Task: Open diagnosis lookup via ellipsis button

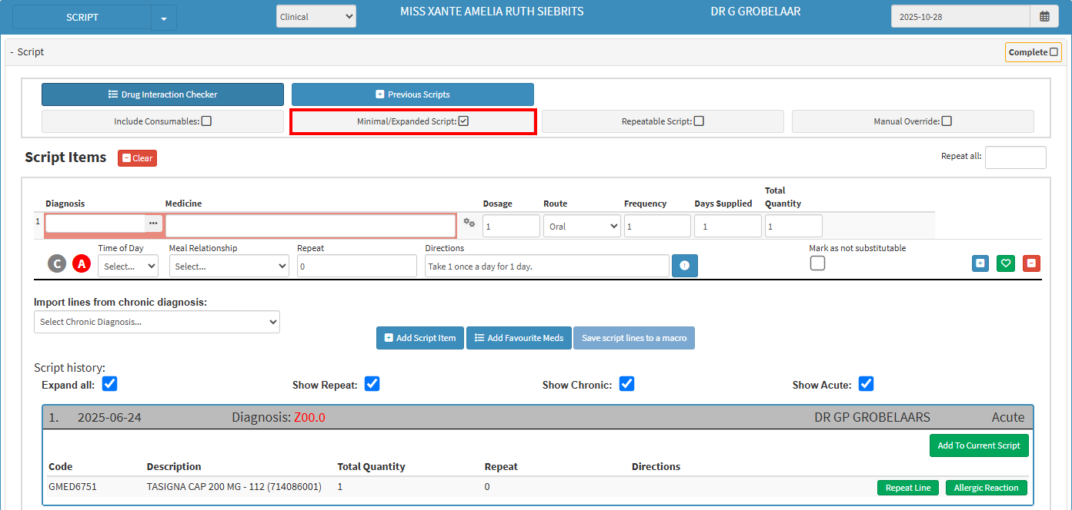Action: pos(153,223)
